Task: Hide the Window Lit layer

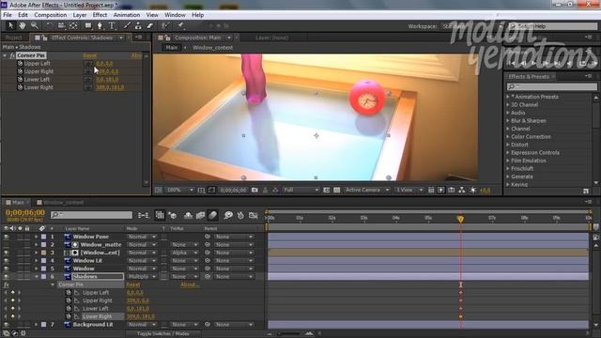Action: 7,261
